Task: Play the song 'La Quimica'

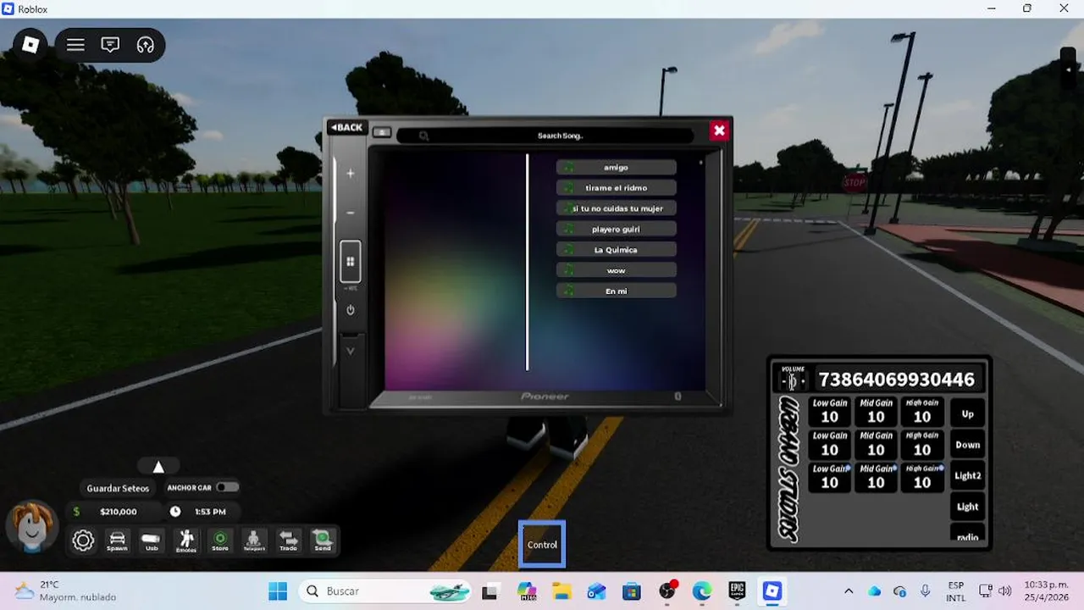Action: pos(617,250)
